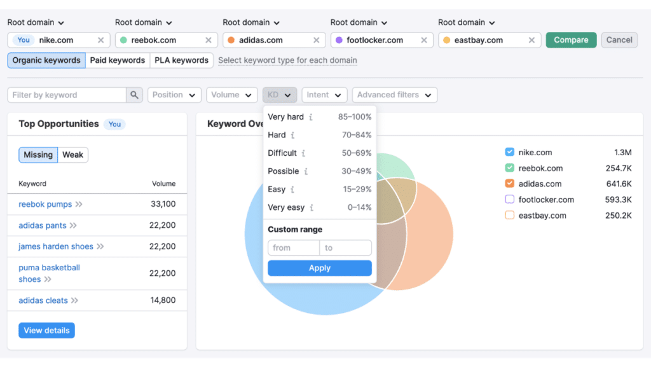Open the Volume filter dropdown

click(x=231, y=95)
